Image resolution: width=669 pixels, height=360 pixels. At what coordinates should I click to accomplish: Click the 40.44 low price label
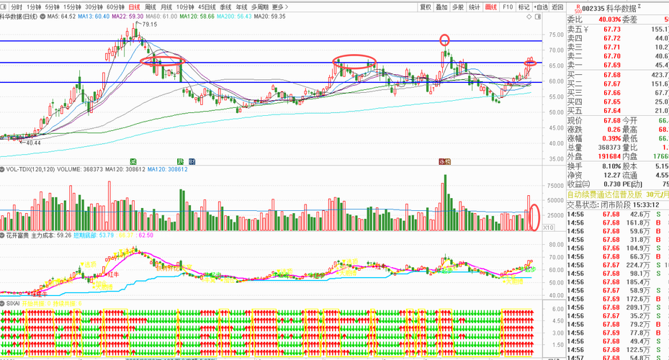click(33, 143)
